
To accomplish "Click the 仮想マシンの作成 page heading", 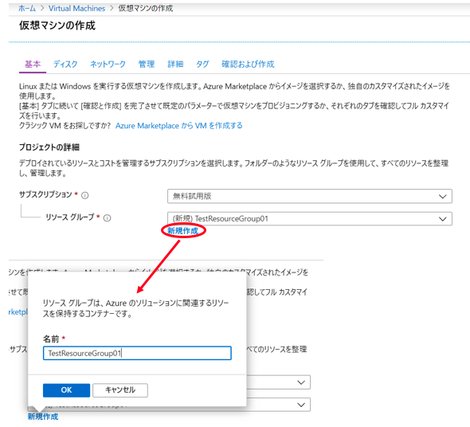I will pos(57,25).
